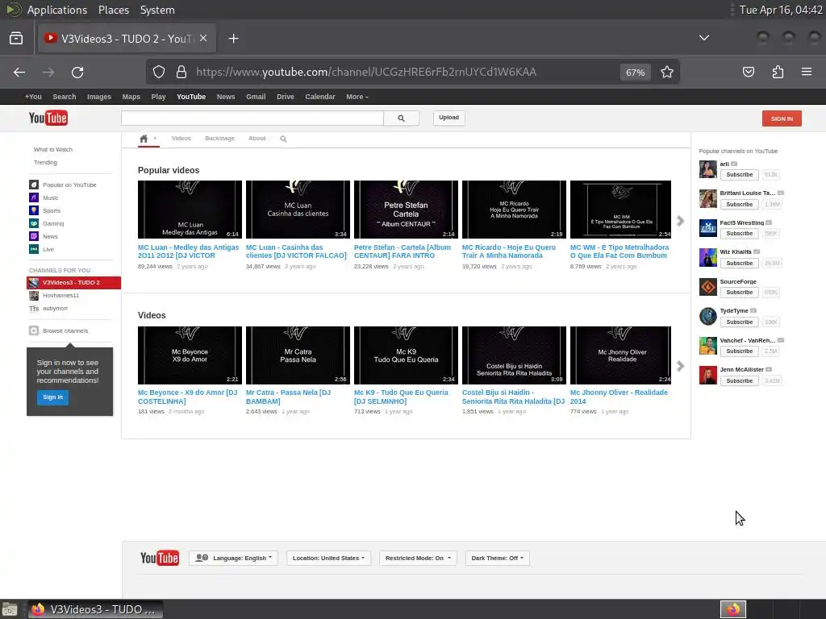Click V3Videos3 taskbar window button

pyautogui.click(x=95, y=609)
